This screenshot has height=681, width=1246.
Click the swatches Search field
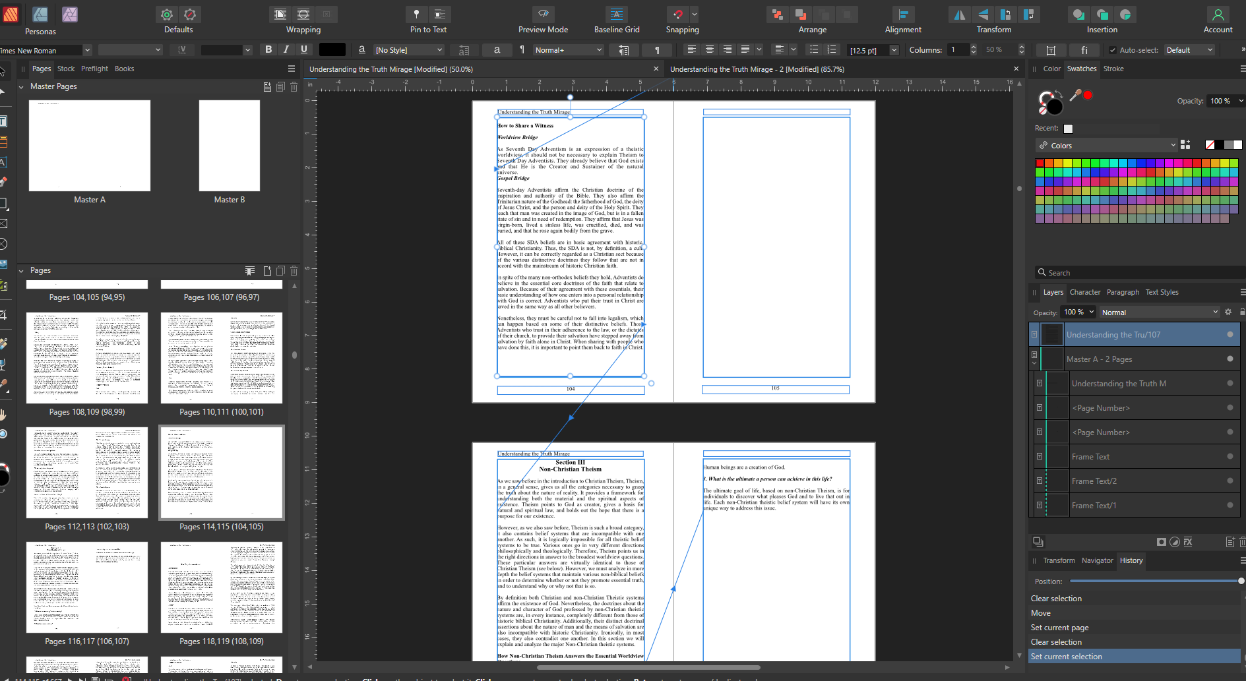tap(1140, 273)
